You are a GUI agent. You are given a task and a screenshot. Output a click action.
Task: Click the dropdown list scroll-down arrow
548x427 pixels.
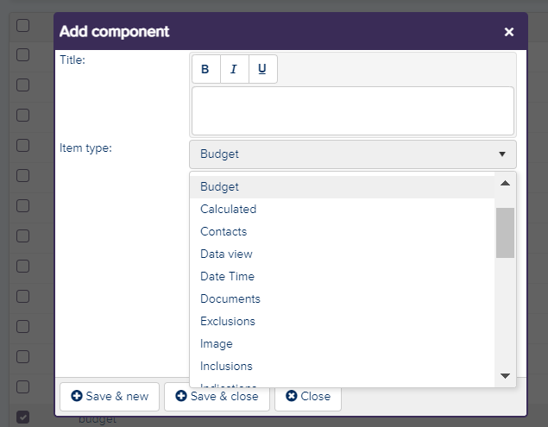pyautogui.click(x=505, y=375)
